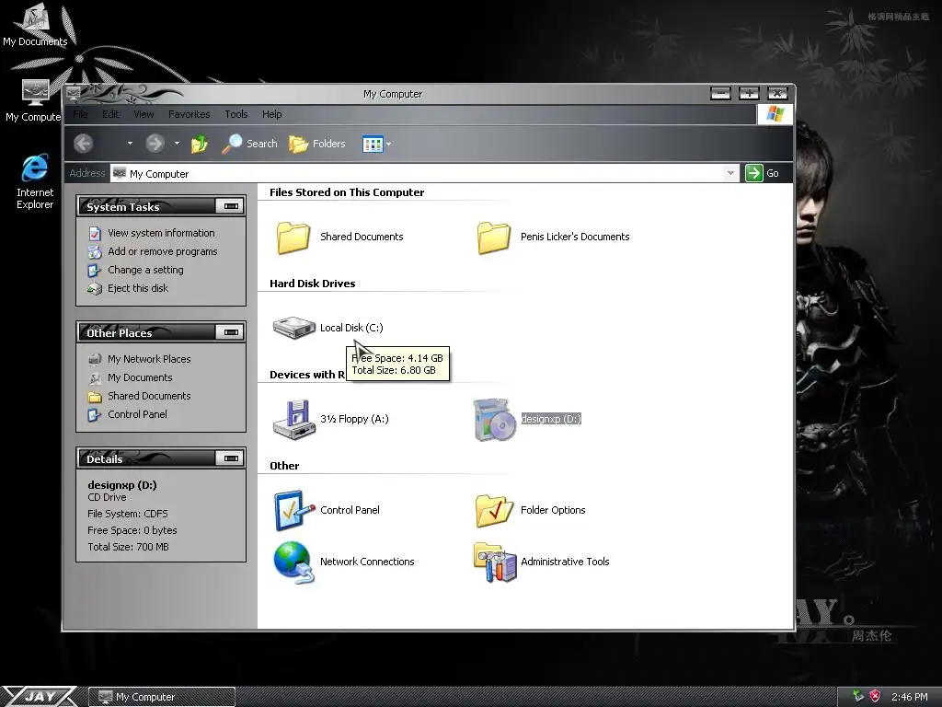Open the Tools menu

pos(236,114)
